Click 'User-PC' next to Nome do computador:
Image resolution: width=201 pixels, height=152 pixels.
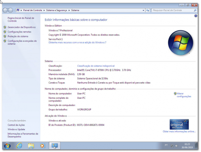pos(81,94)
